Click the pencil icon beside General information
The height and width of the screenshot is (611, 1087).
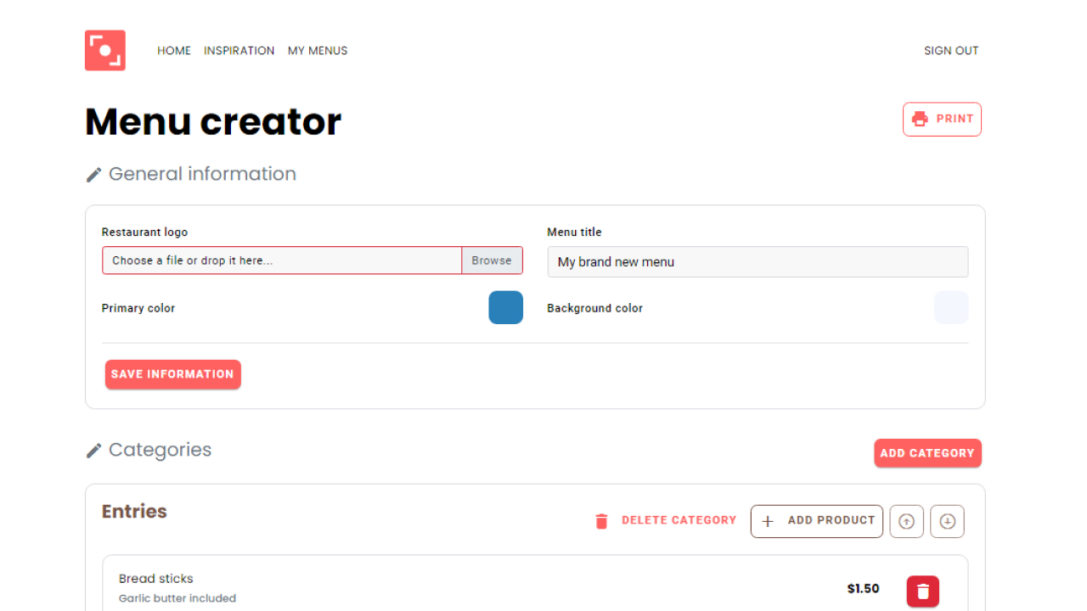pos(94,175)
